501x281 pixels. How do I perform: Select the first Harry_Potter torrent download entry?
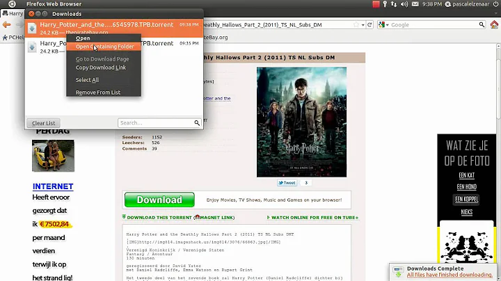coord(113,28)
